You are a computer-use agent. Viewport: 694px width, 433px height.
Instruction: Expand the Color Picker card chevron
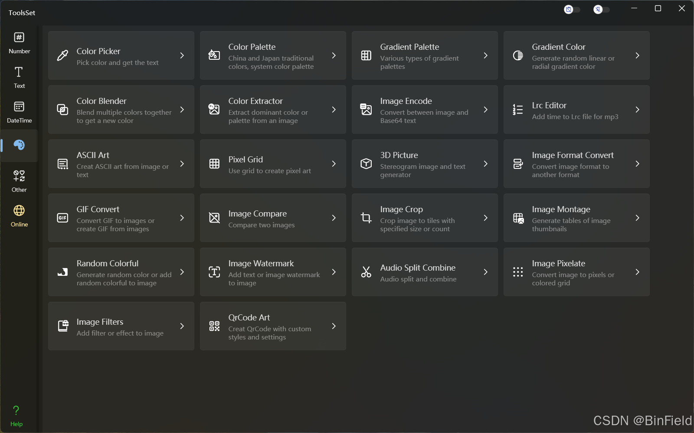pos(182,55)
